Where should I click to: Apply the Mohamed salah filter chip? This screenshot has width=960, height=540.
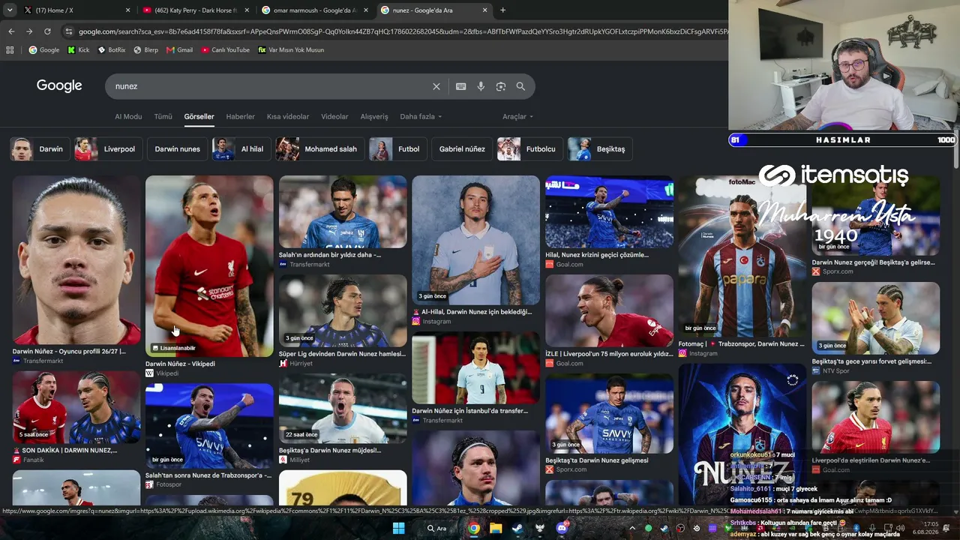pos(319,149)
